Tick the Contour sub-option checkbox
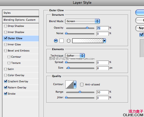The width and height of the screenshot is (144, 117). point(9,57)
